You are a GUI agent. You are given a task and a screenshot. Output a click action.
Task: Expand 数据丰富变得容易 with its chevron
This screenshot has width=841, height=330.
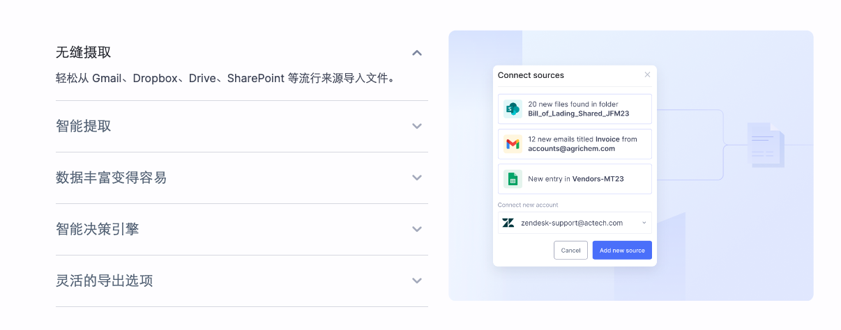pos(417,178)
